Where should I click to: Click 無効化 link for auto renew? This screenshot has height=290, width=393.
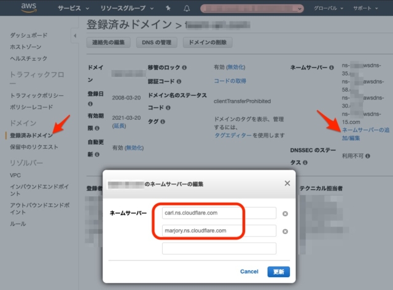point(134,147)
